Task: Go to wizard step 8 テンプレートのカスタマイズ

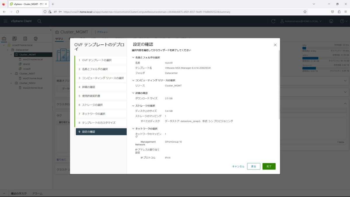Action: (101, 123)
